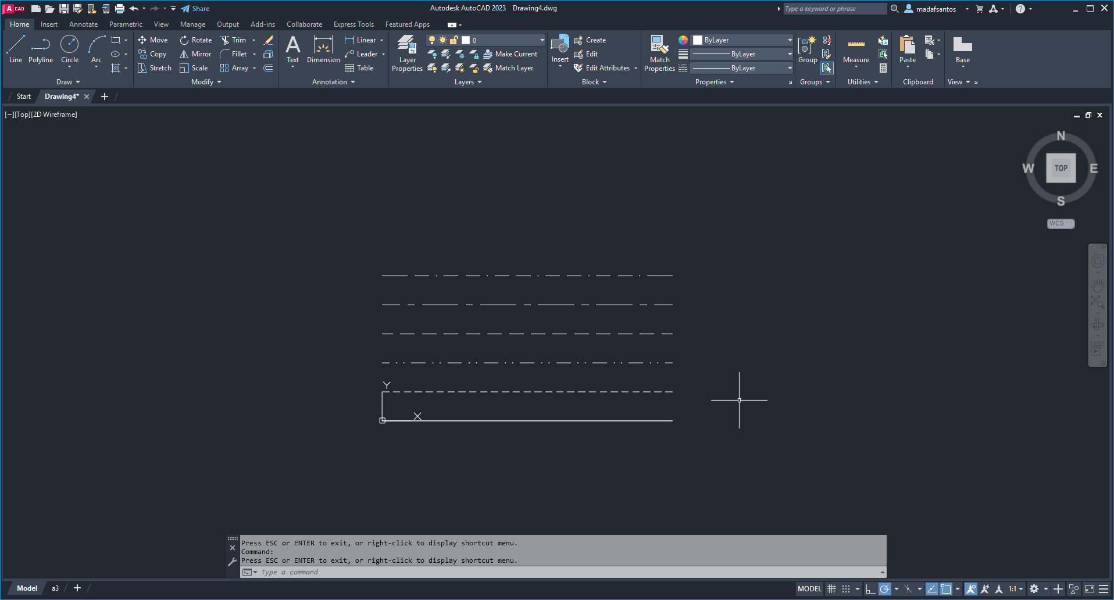
Task: Expand the Layers panel
Action: 468,82
